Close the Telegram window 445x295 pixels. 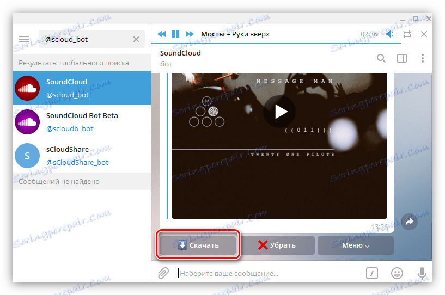[x=429, y=19]
